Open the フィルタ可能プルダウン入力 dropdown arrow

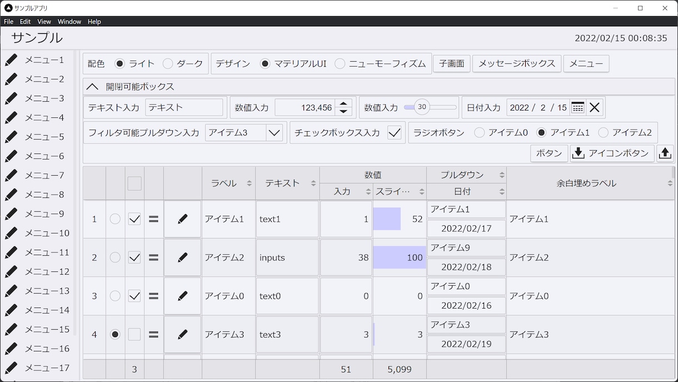tap(274, 133)
